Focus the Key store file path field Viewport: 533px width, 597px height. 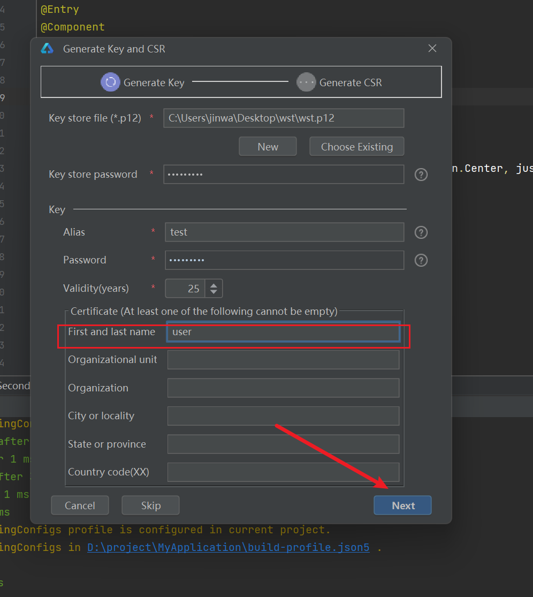click(x=284, y=118)
